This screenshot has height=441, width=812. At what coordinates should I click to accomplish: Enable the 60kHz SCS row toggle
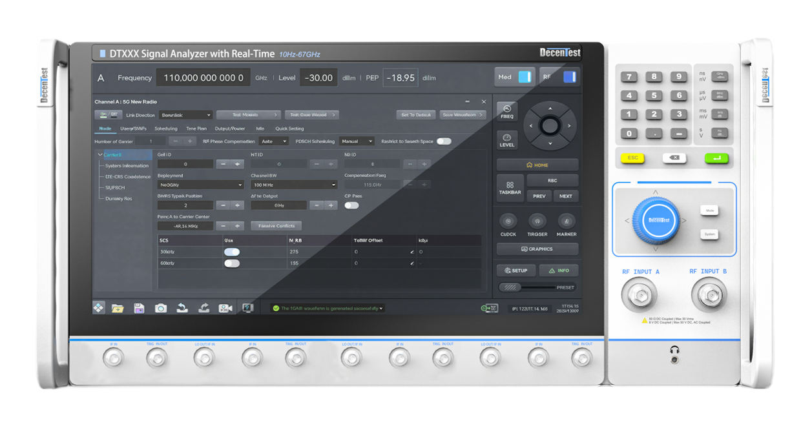[232, 263]
